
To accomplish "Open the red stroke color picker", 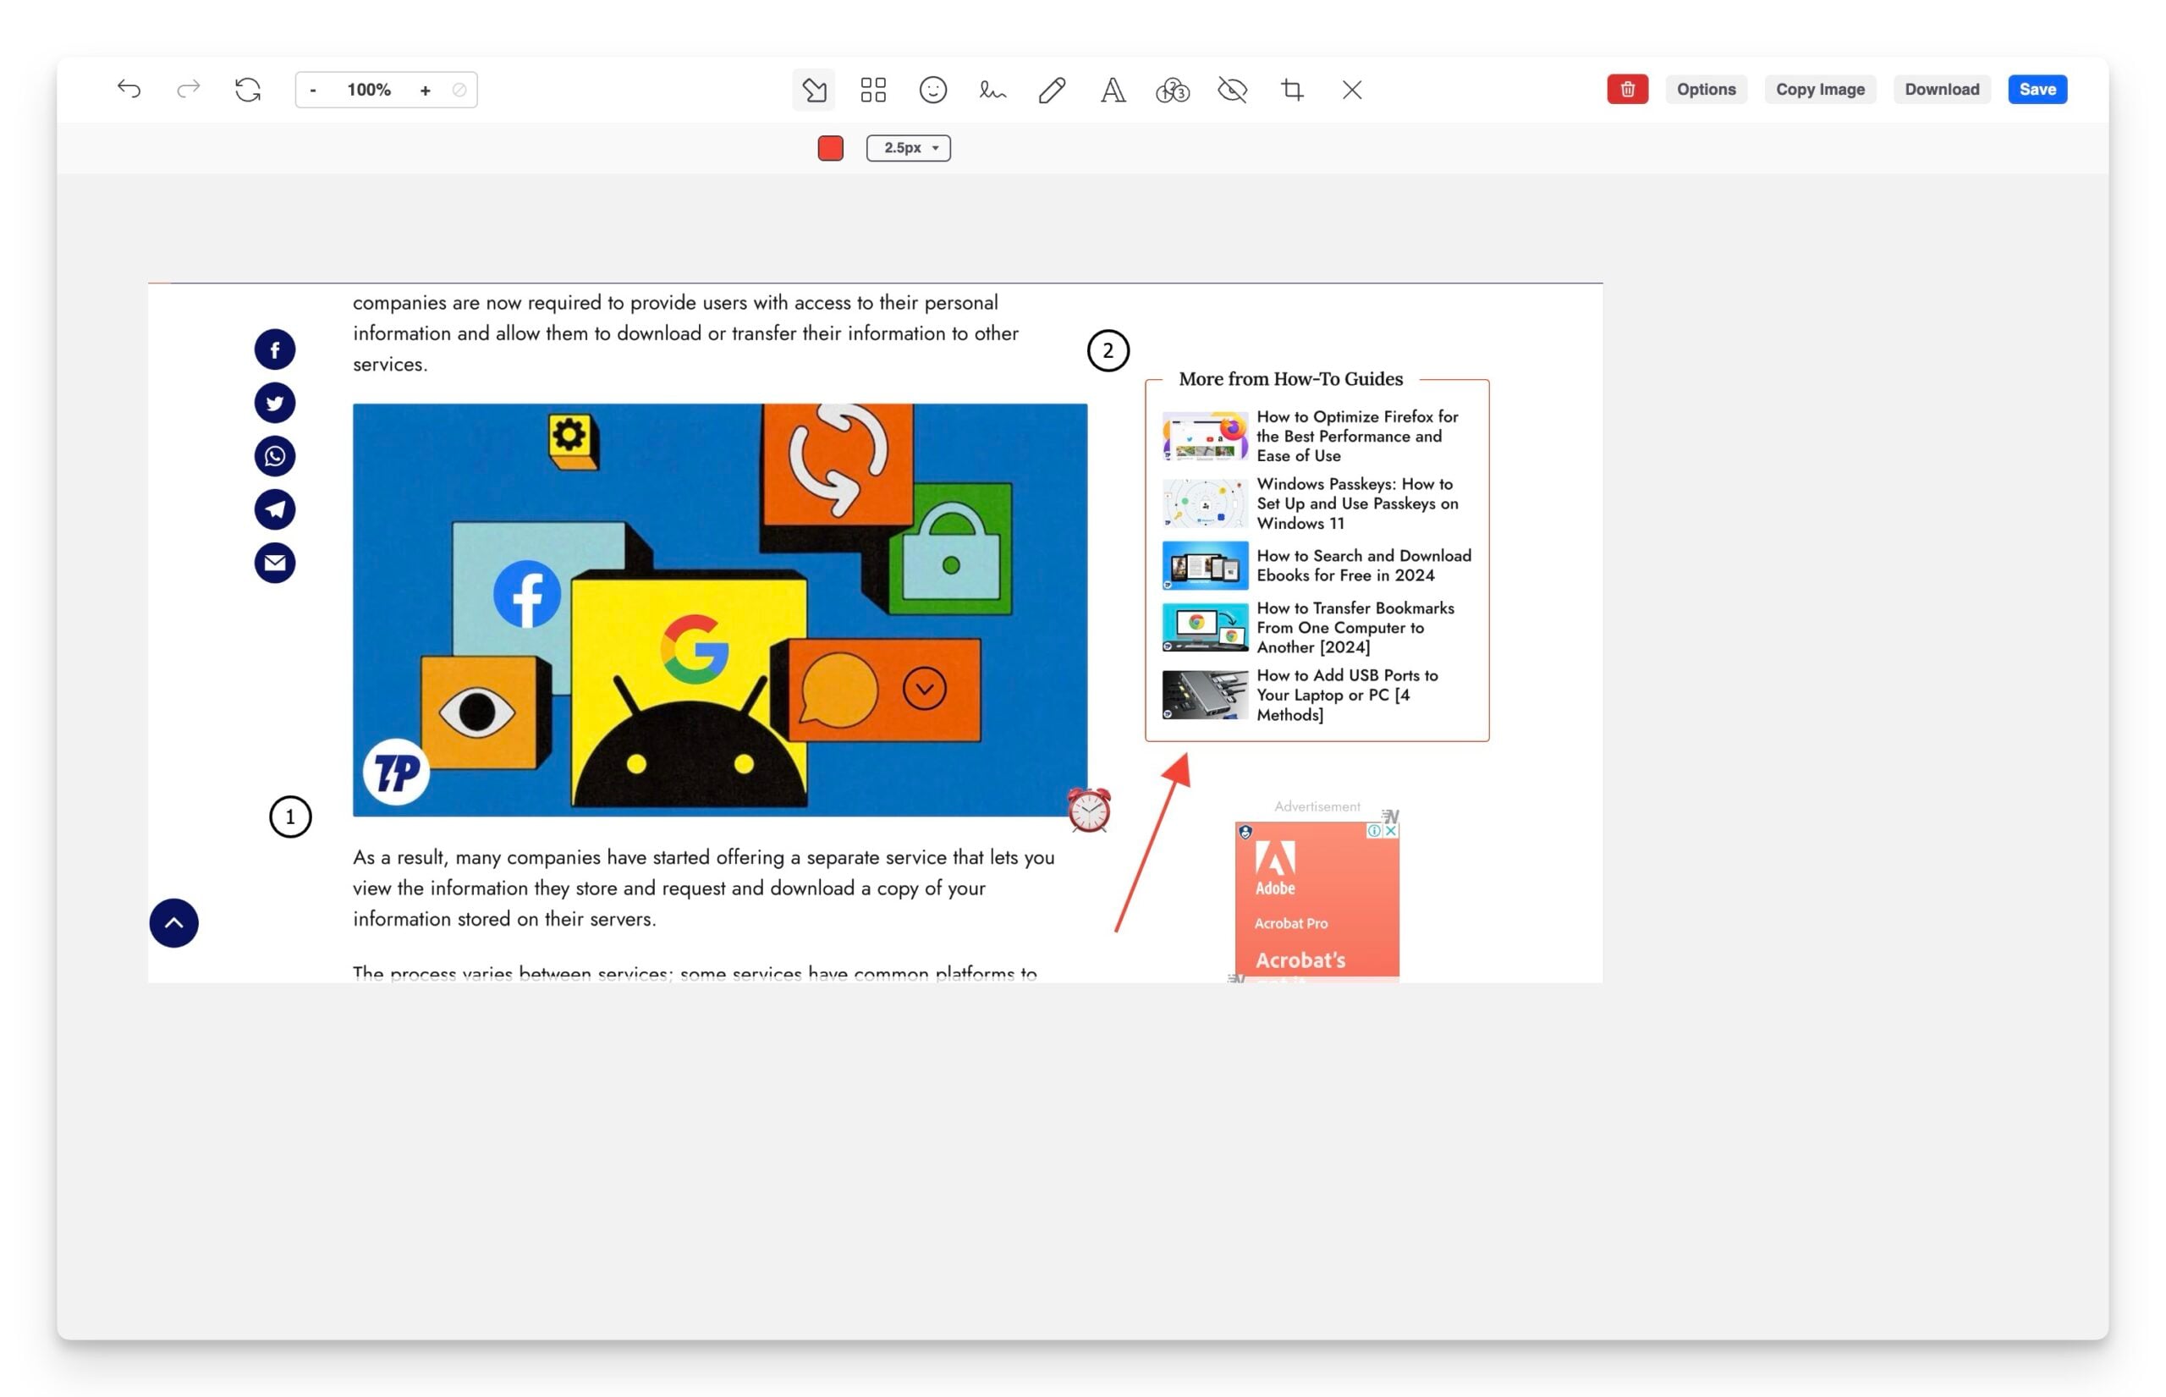I will click(x=830, y=148).
